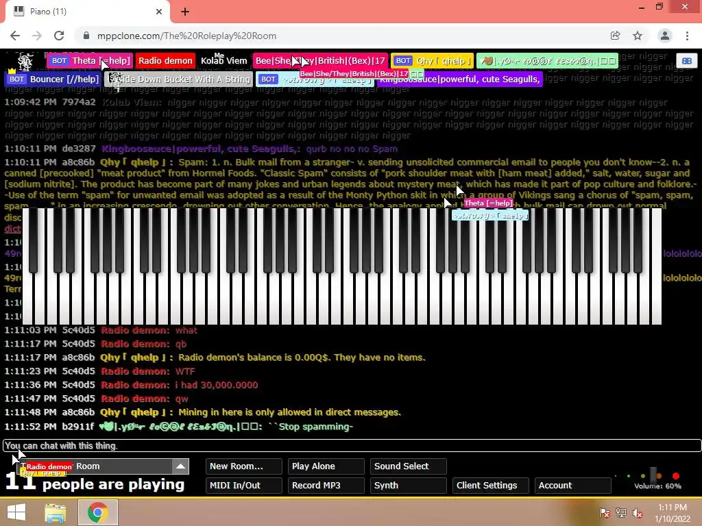The width and height of the screenshot is (702, 526).
Task: Click user ID 7974a2 at 1:09:42 PM
Action: pyautogui.click(x=79, y=102)
